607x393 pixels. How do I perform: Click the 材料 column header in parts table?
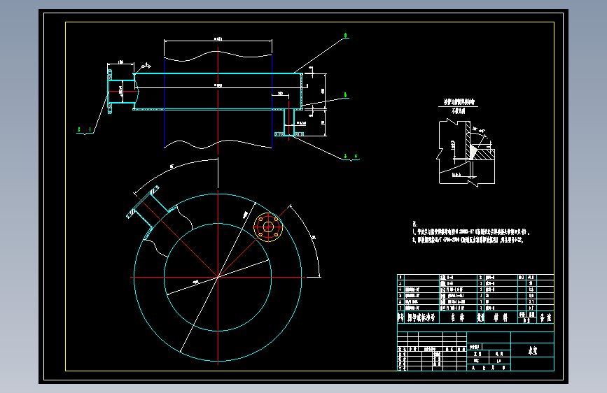pos(501,318)
